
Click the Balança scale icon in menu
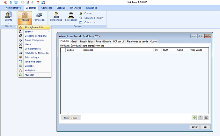pos(20,32)
